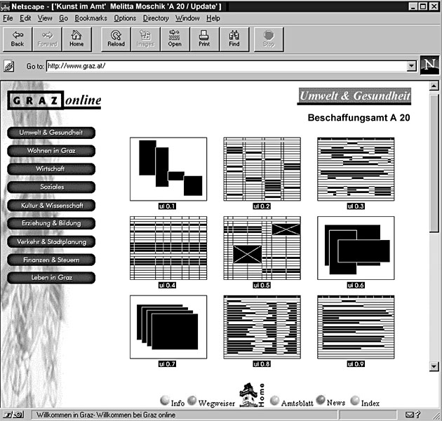Click the Go to URL address field

coord(227,66)
